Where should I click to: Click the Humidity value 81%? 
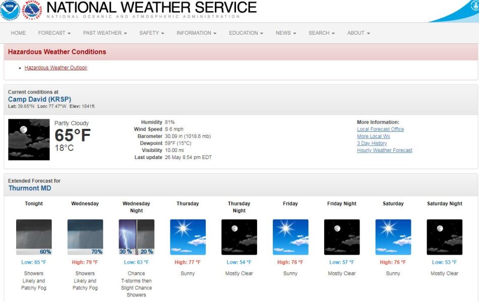click(x=170, y=122)
